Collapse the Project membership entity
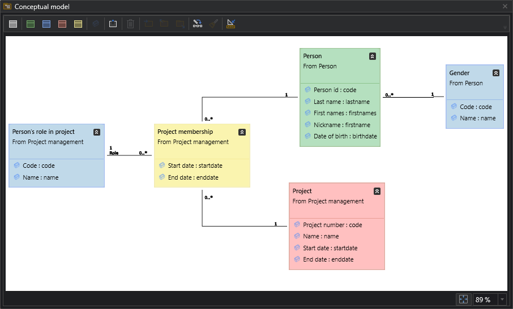The width and height of the screenshot is (513, 309). click(242, 132)
